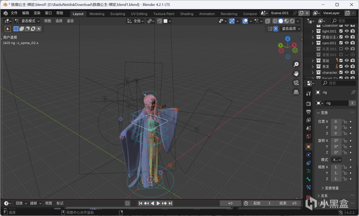Click the pan view hand icon
Screen dimensions: 359x216
296,73
